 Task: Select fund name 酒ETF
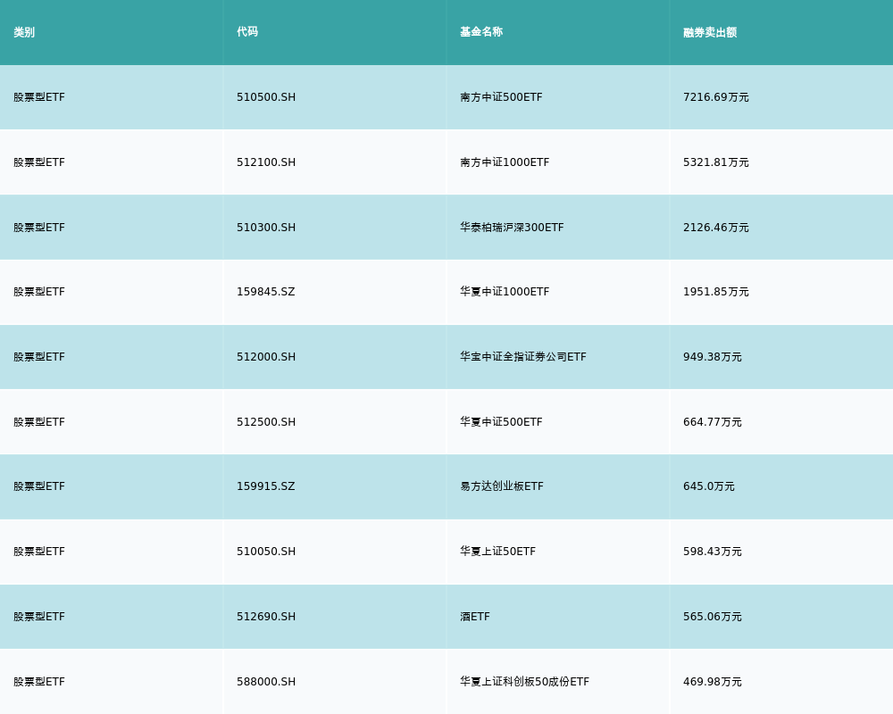pyautogui.click(x=475, y=617)
